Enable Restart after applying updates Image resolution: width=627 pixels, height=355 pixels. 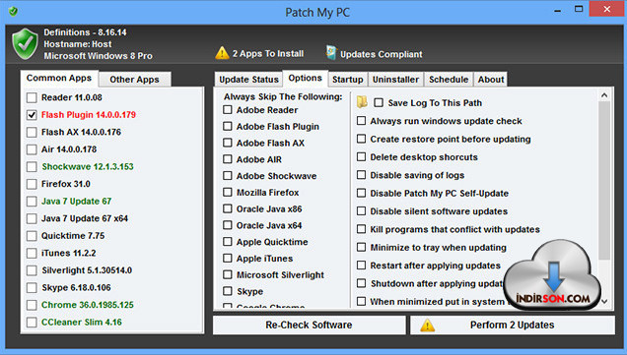pos(361,266)
